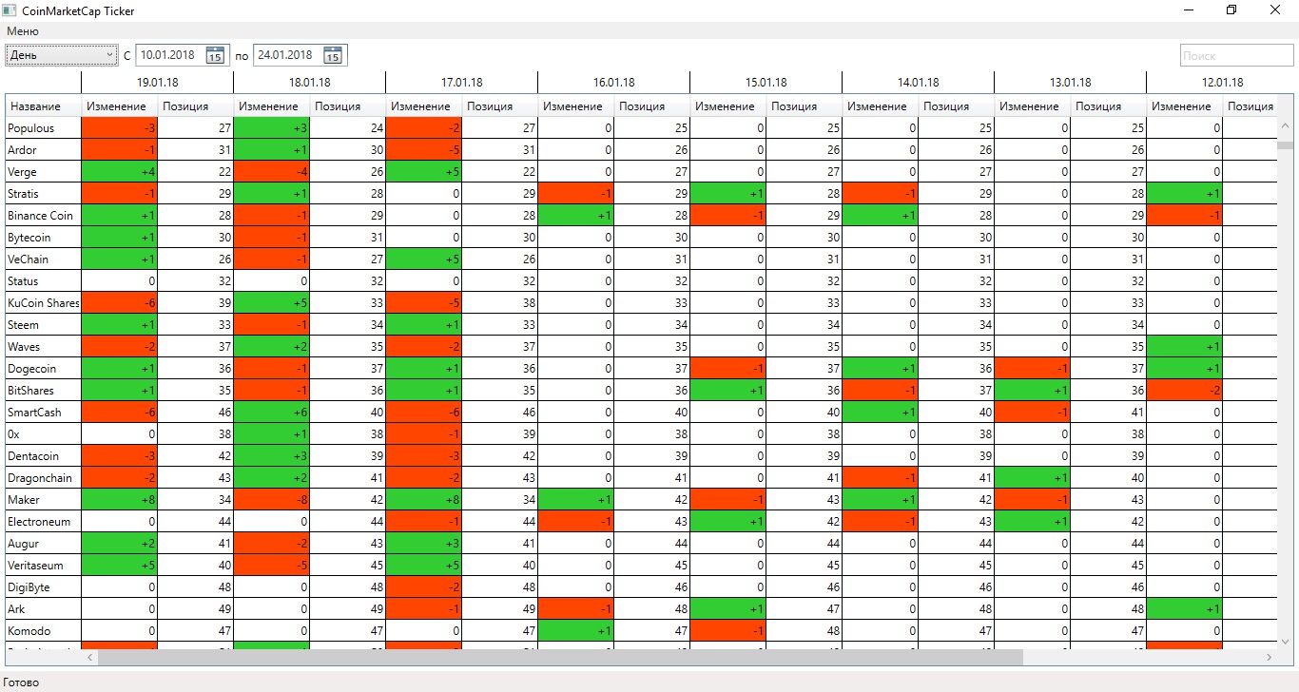This screenshot has height=692, width=1299.
Task: Click the horizontal scrollbar left arrow
Action: tap(90, 657)
